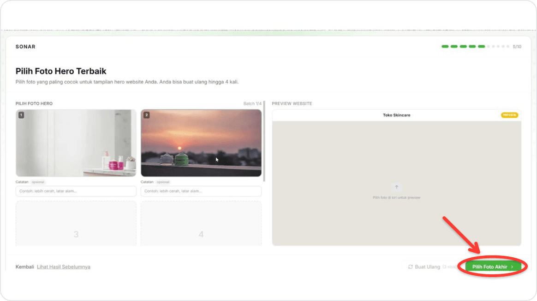Click the chevron arrow in Pilih Foto Akhir
Screen dimensions: 537x301
click(x=512, y=267)
